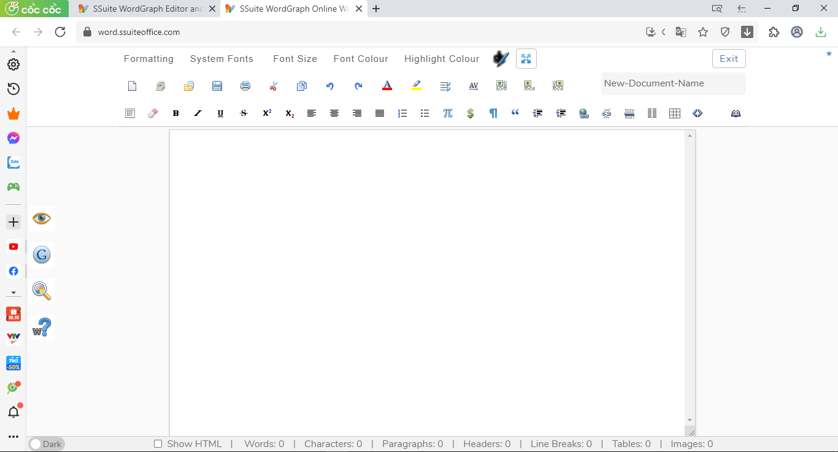The height and width of the screenshot is (452, 838).
Task: Insert a table using the grid icon
Action: tap(675, 113)
